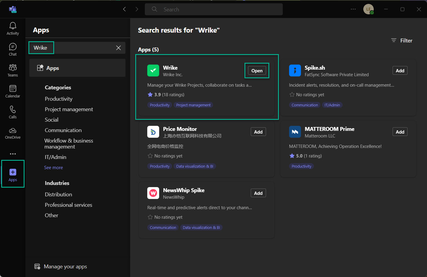Go back with the left arrow
427x277 pixels.
click(124, 9)
